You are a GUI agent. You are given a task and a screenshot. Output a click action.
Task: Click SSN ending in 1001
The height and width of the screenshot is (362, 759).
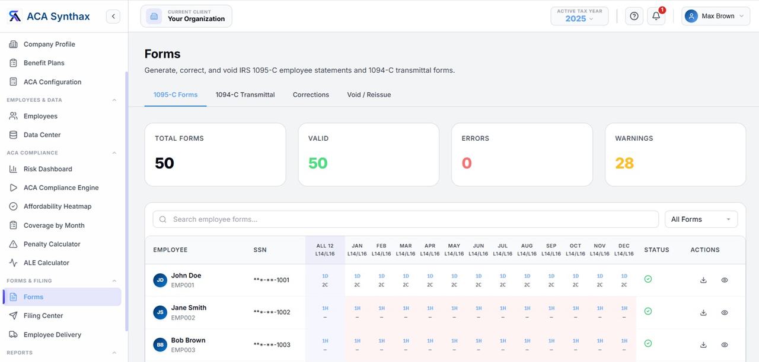[271, 280]
